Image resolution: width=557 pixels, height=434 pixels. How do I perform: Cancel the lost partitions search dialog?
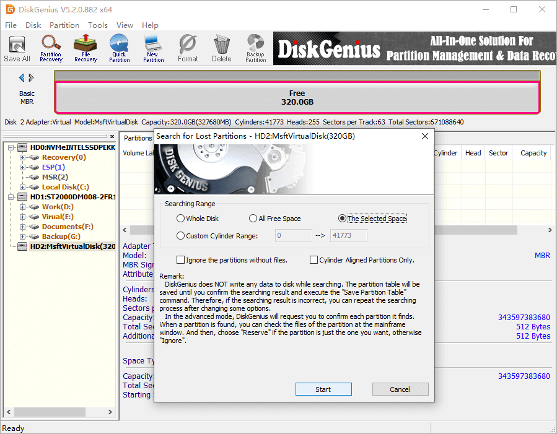point(400,389)
